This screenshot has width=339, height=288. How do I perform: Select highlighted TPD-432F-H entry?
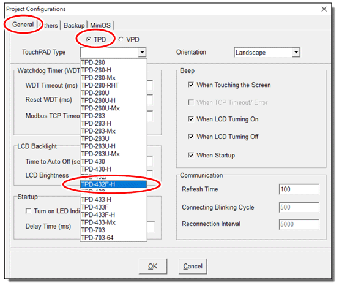(113, 184)
